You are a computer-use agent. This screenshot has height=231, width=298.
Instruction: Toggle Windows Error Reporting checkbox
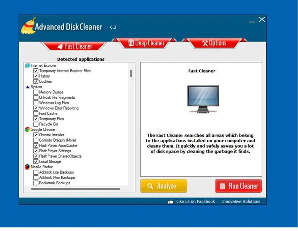coord(36,108)
